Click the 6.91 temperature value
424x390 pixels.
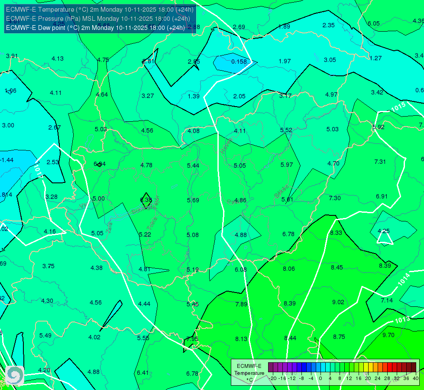[x=382, y=196]
